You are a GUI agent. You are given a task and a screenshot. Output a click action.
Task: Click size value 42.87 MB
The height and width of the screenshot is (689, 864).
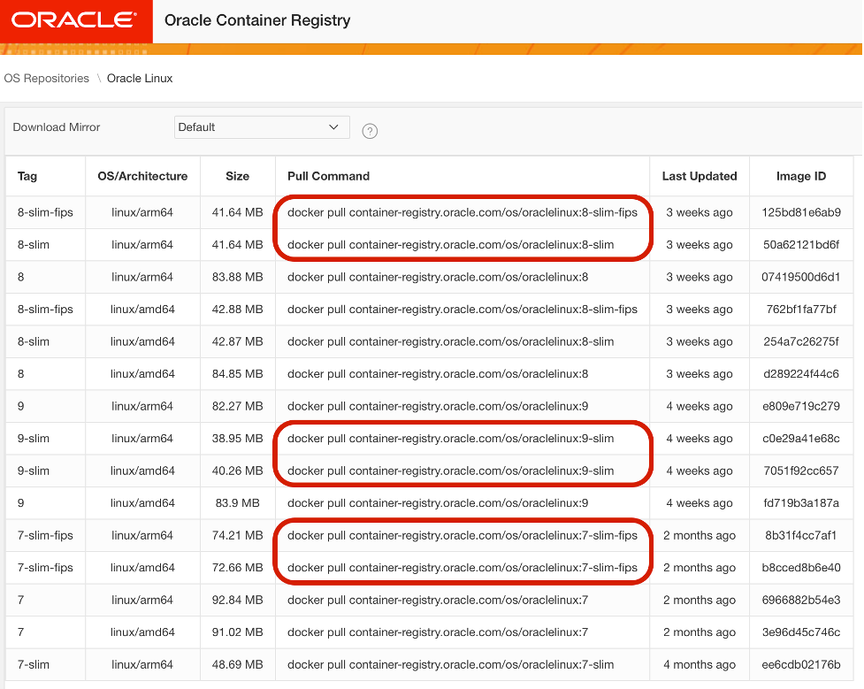coord(238,341)
